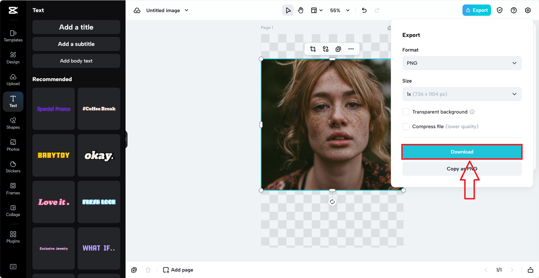Enable Transparent background checkbox
This screenshot has width=539, height=278.
[x=406, y=112]
